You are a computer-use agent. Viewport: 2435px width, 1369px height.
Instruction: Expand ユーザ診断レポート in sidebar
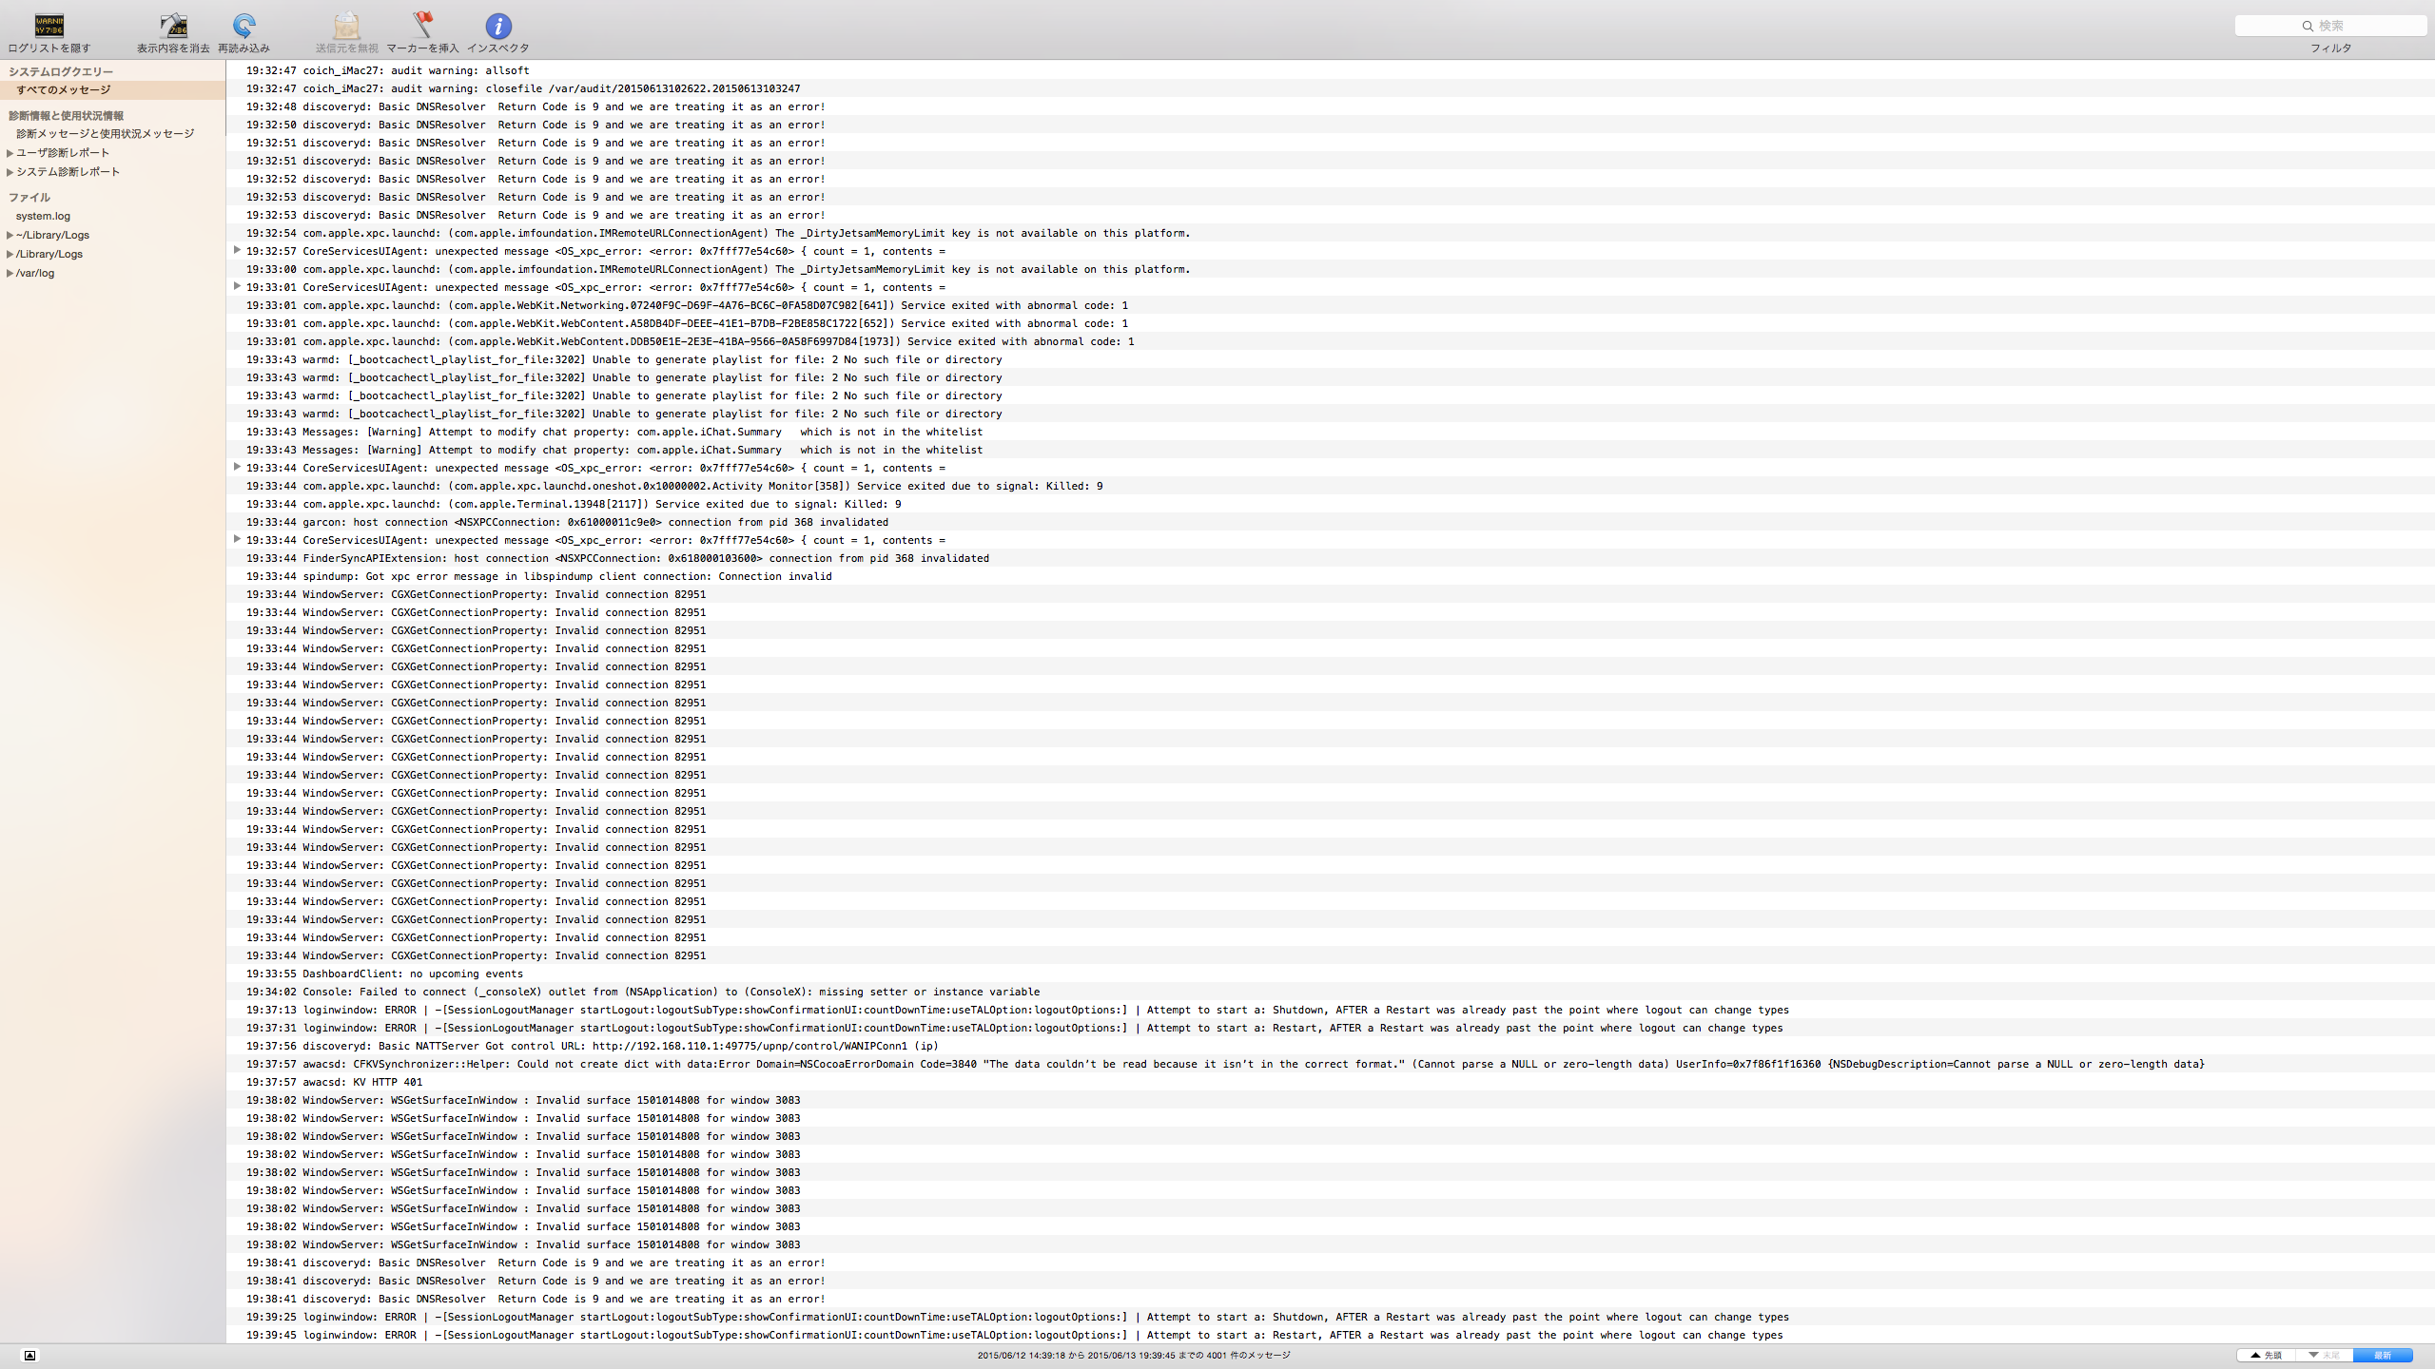(10, 153)
